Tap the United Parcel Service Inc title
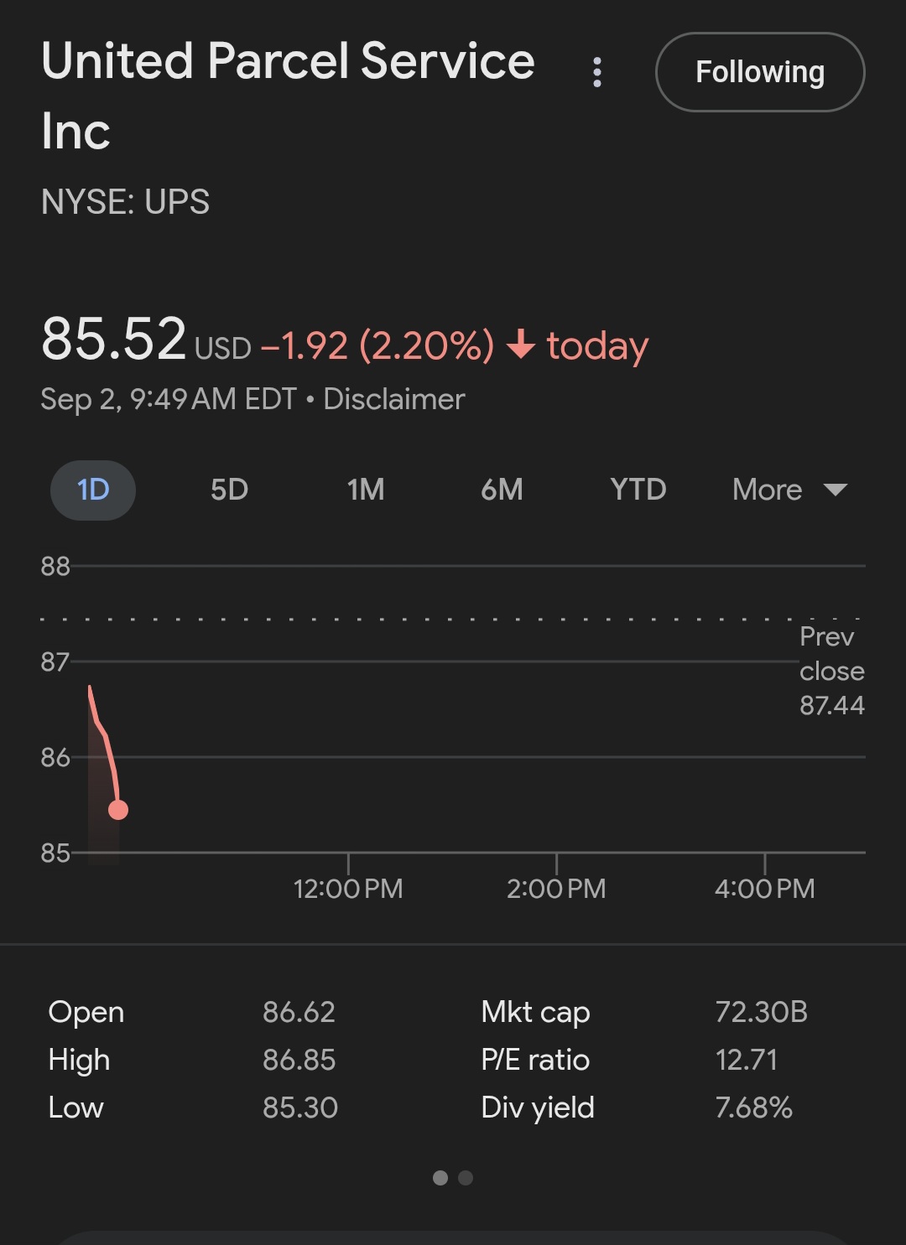 288,95
